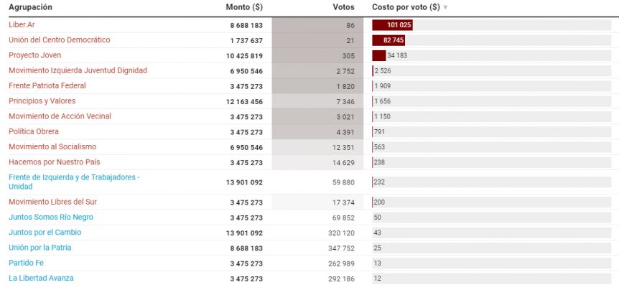Open Frente Patriota Federal entry

point(47,85)
